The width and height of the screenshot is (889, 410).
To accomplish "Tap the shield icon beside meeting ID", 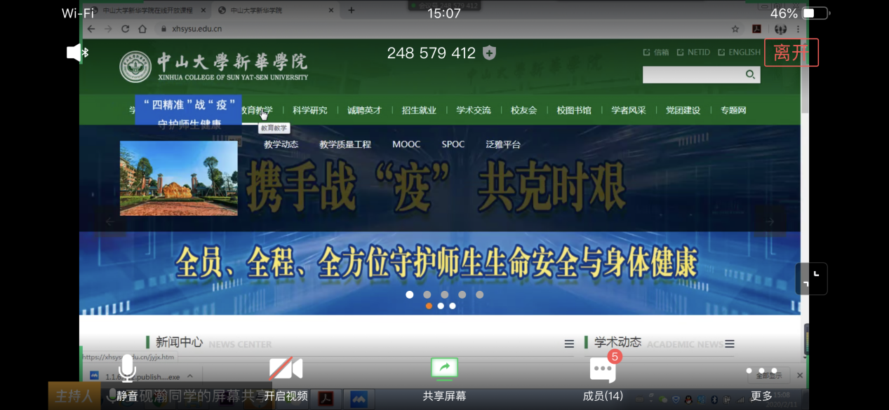I will click(490, 53).
